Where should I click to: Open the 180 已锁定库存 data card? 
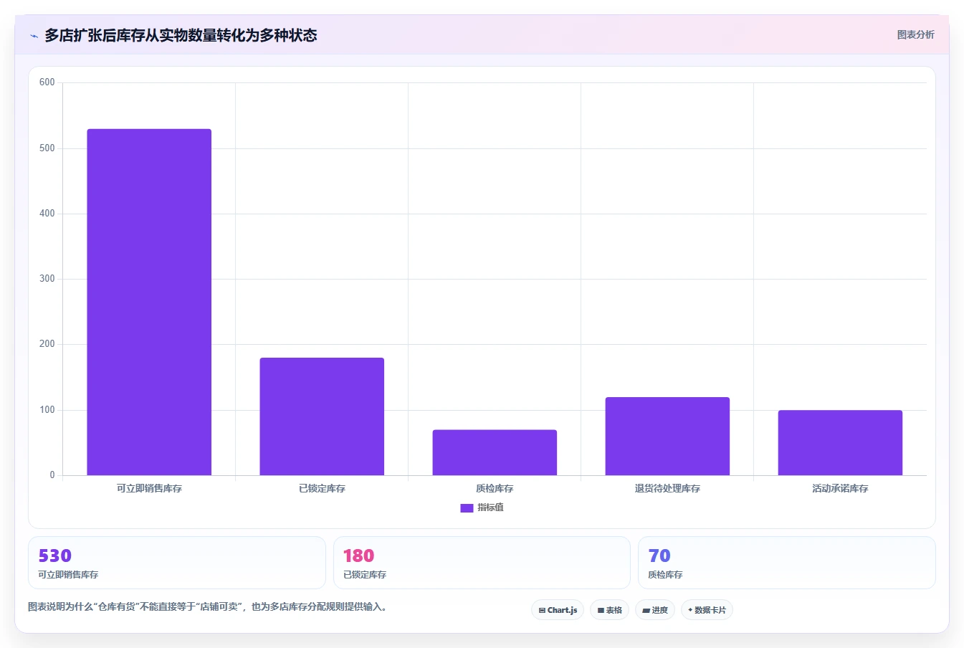tap(482, 563)
